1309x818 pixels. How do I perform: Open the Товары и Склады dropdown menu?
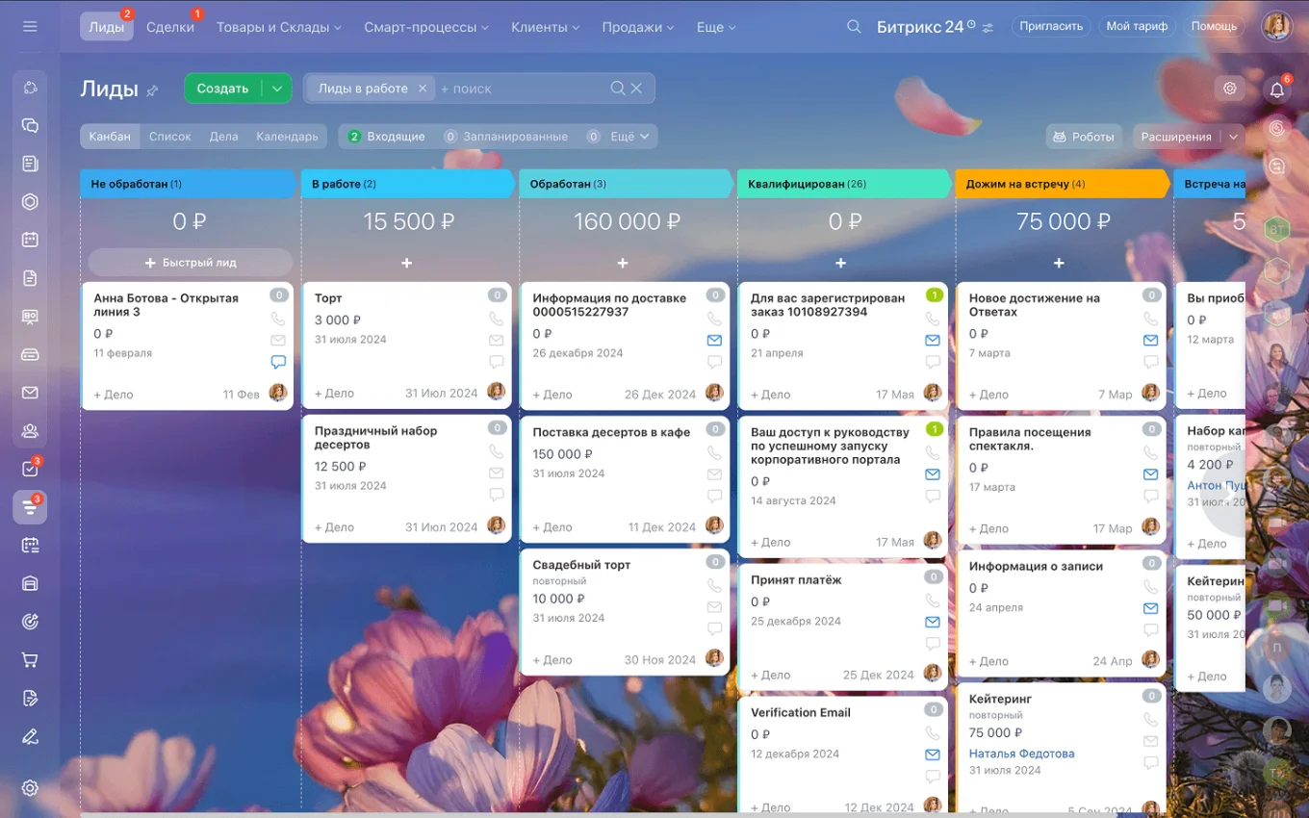pyautogui.click(x=278, y=27)
